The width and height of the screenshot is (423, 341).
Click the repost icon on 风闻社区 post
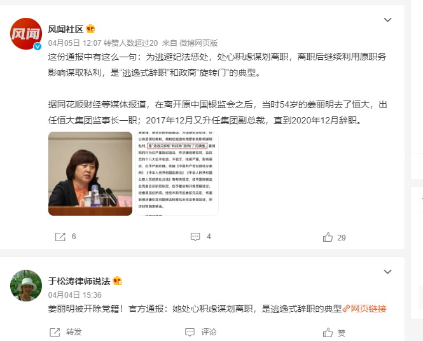60,237
